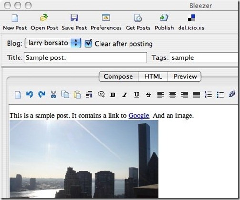
Task: Undo the last edit in the editor
Action: pyautogui.click(x=30, y=95)
